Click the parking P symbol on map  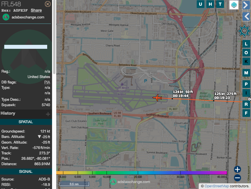coord(146,81)
